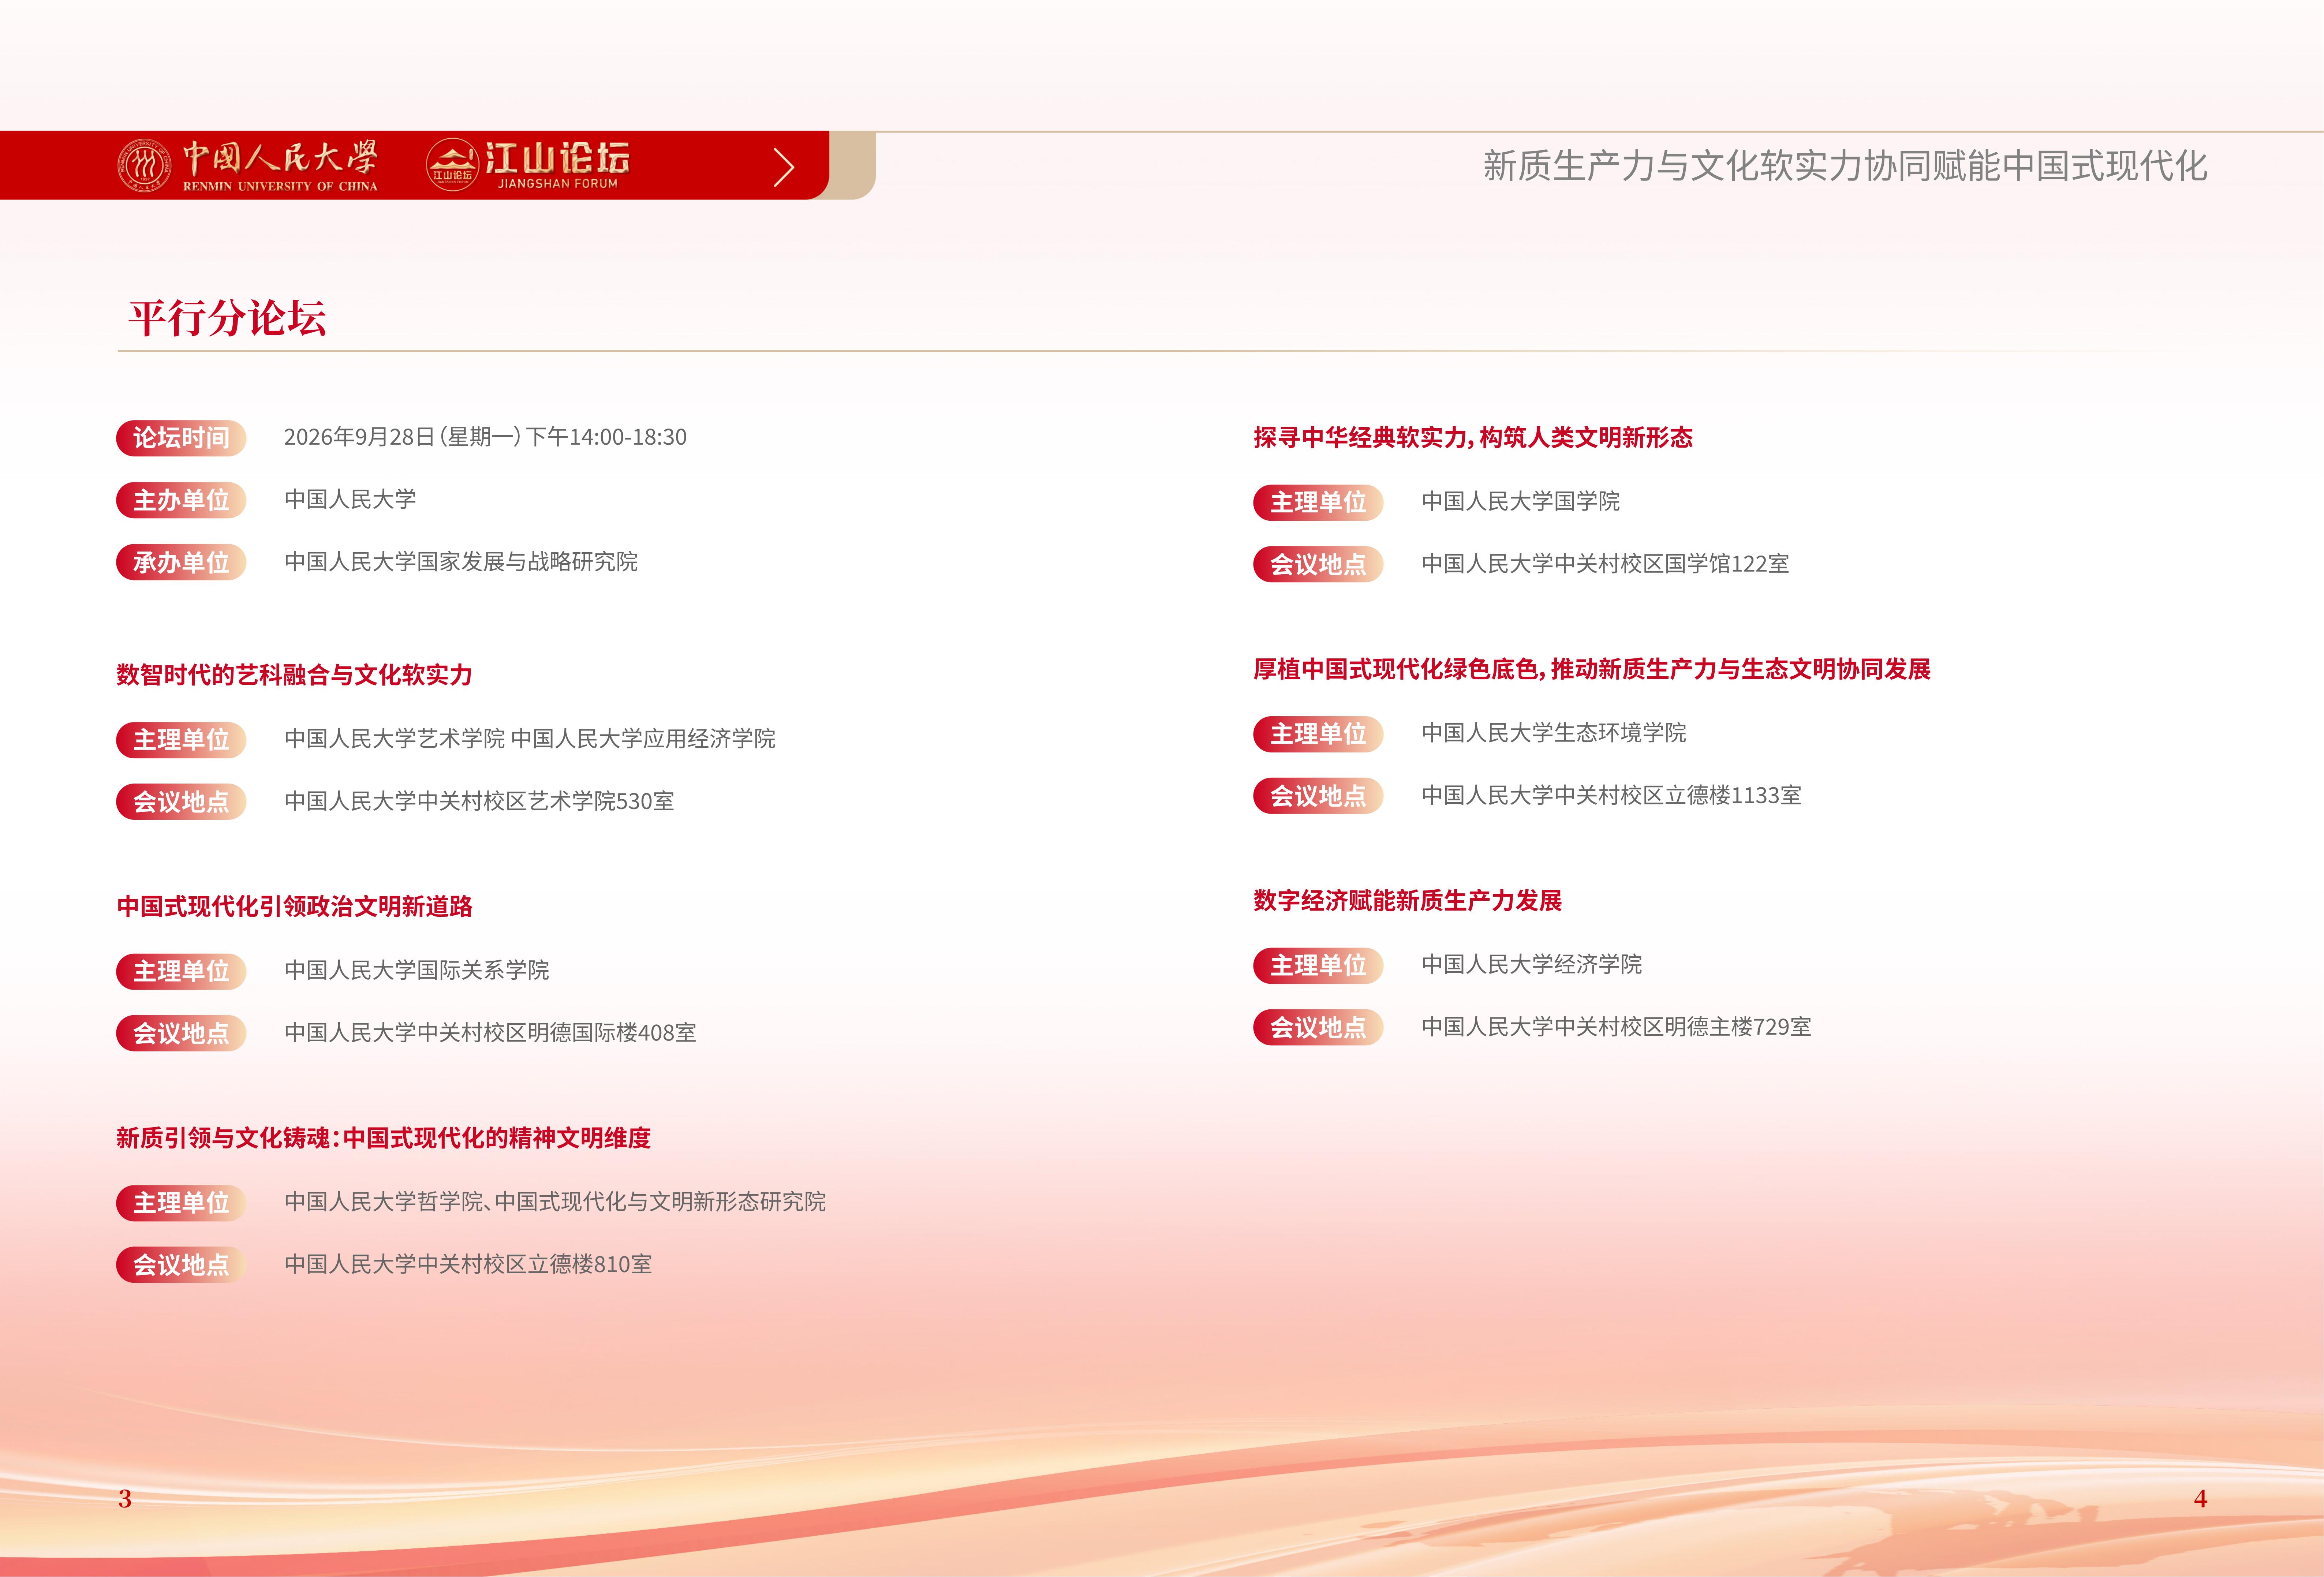Click page number 3 at bottom left
This screenshot has height=1577, width=2324.
pos(125,1498)
